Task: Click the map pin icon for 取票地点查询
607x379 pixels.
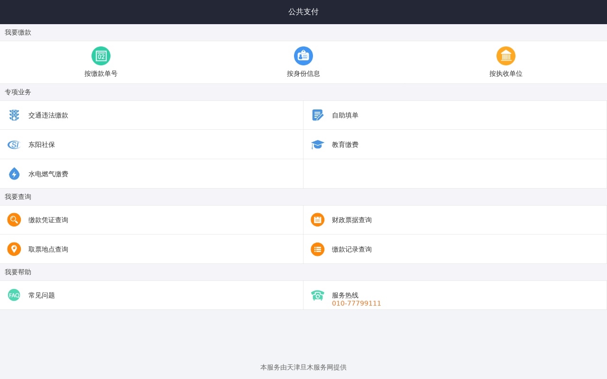Action: [14, 249]
